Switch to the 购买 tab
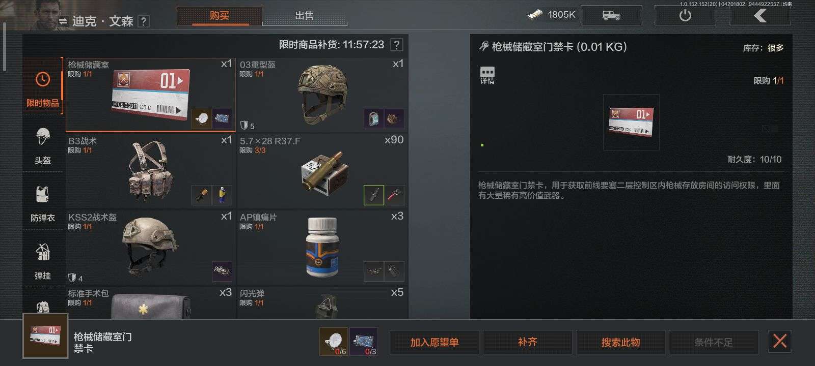This screenshot has height=366, width=815. 219,16
